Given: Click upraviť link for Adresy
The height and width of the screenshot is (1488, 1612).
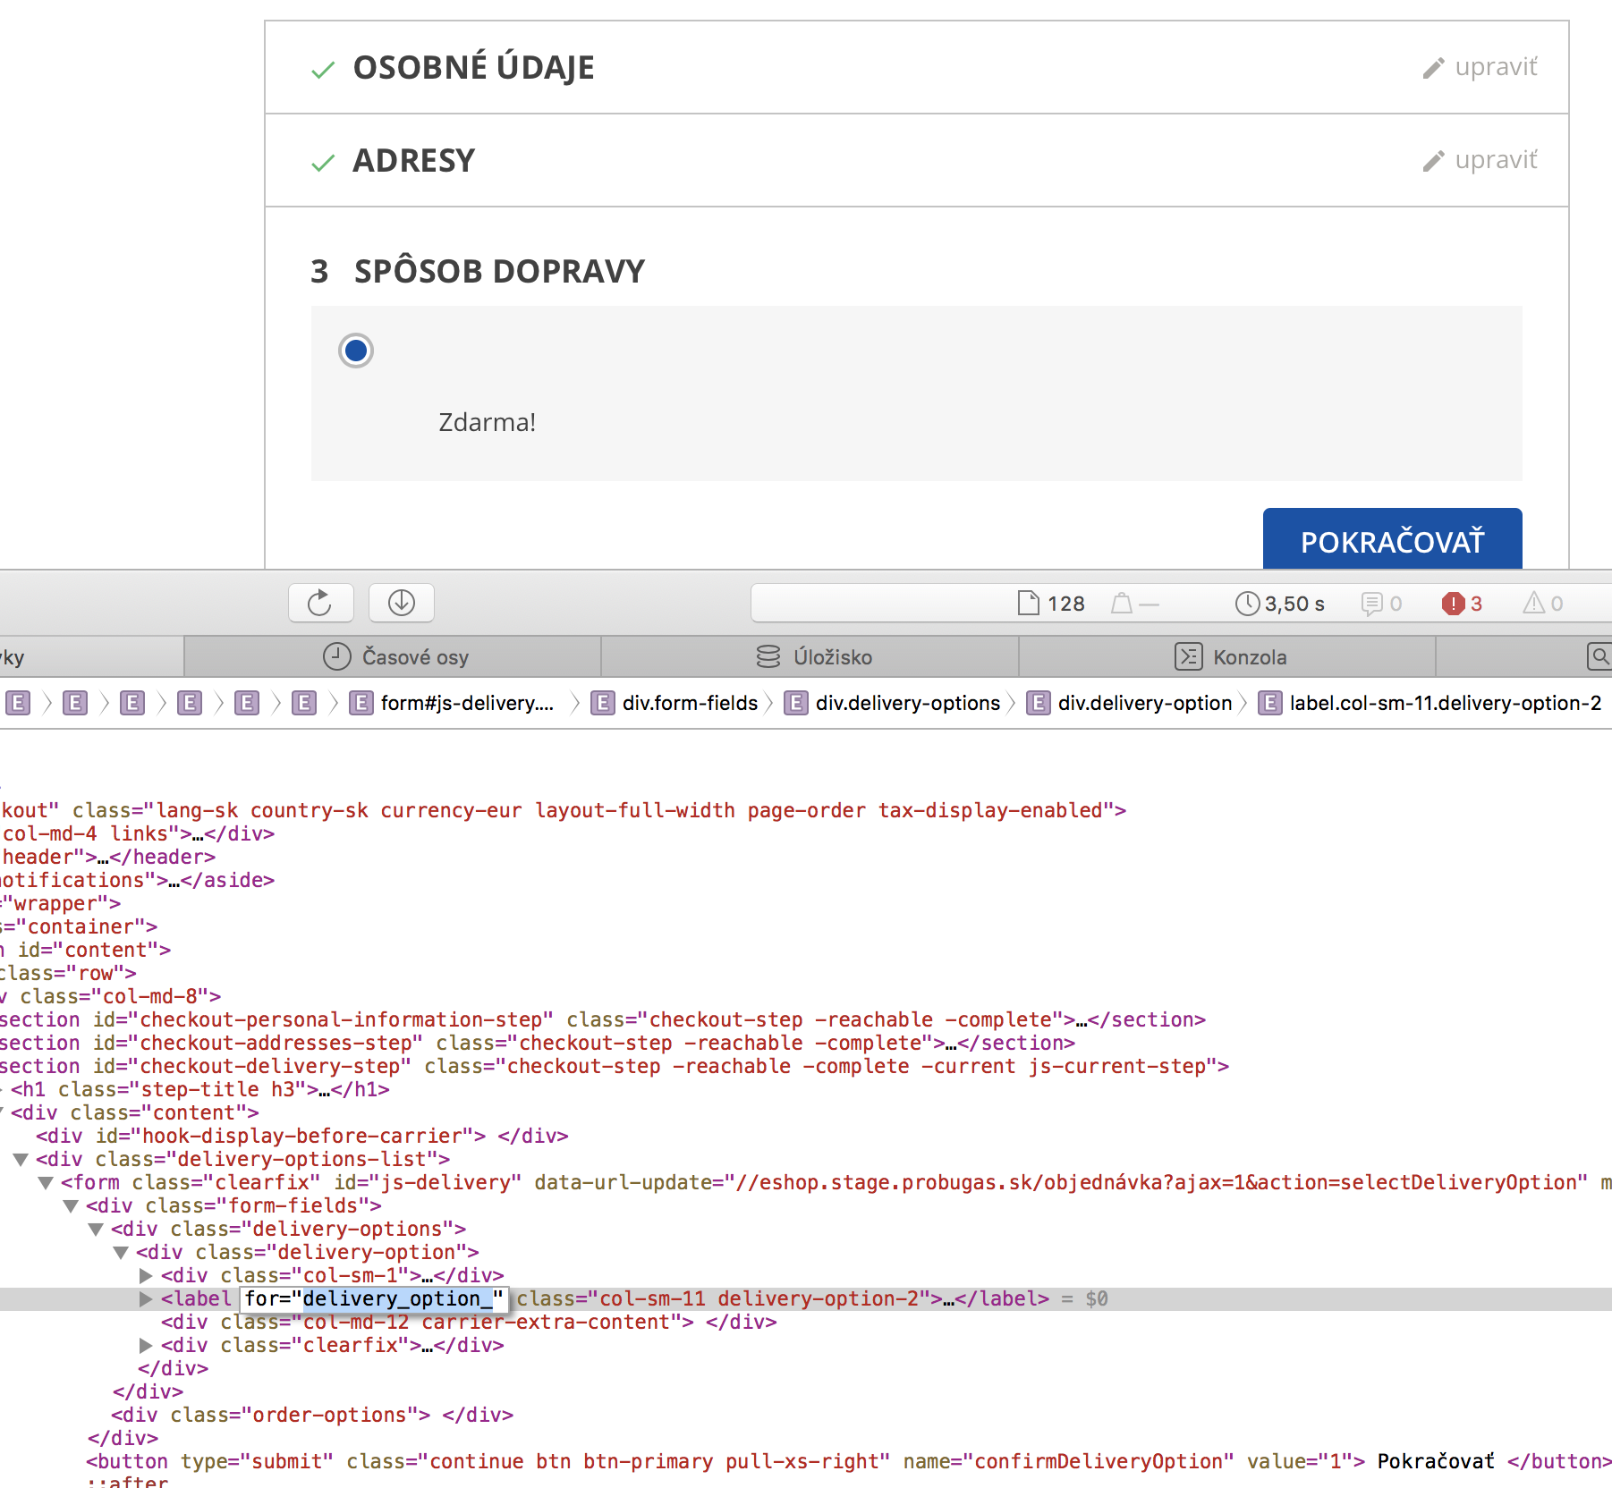Looking at the screenshot, I should (1496, 160).
